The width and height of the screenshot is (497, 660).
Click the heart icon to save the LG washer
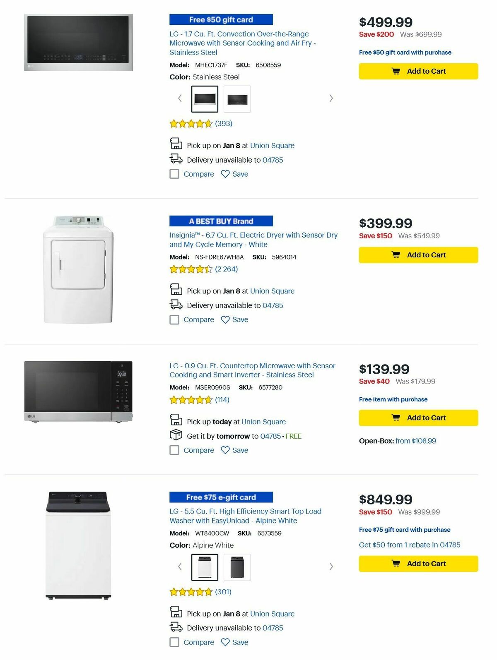[225, 642]
